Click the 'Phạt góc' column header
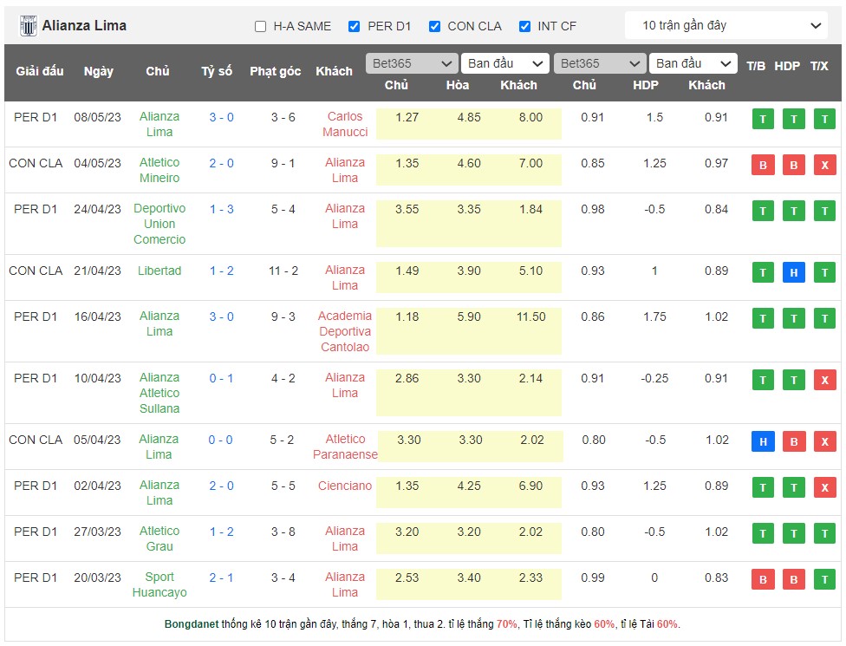The height and width of the screenshot is (646, 846). click(275, 71)
